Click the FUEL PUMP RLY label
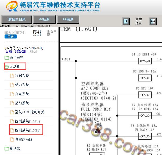 click(x=96, y=109)
